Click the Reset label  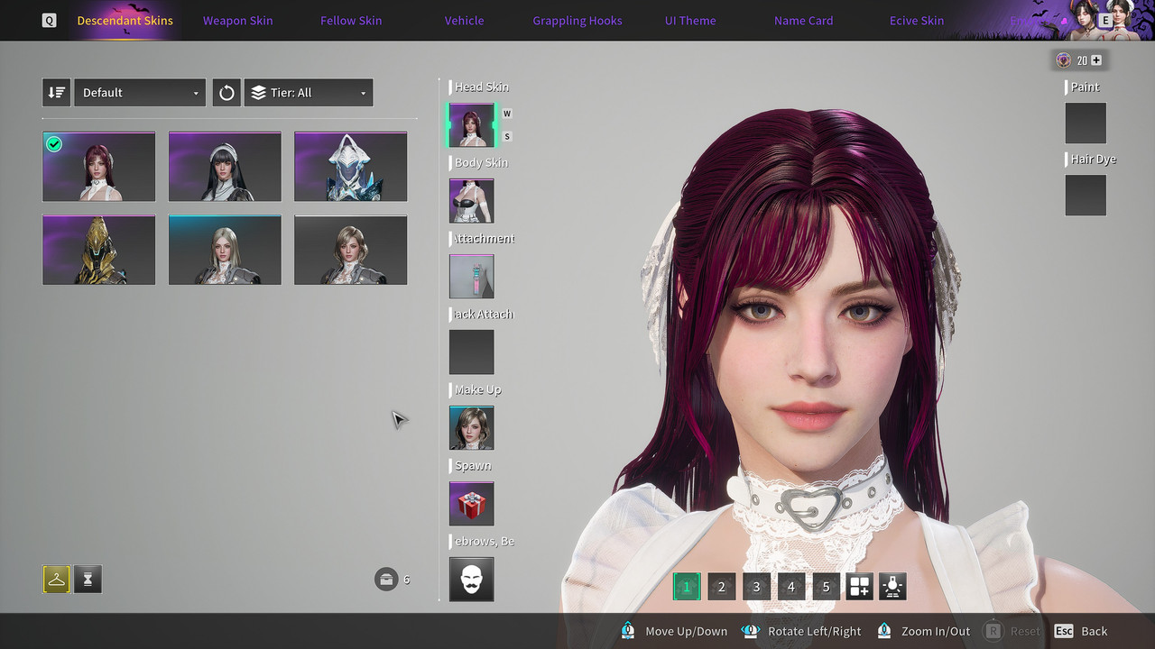1025,631
